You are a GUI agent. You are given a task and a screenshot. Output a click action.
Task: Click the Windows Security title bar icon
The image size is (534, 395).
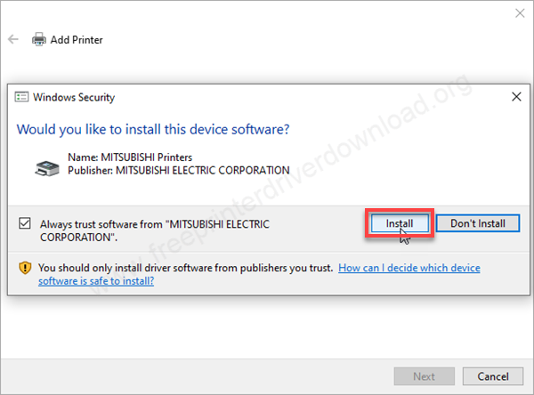(x=23, y=97)
